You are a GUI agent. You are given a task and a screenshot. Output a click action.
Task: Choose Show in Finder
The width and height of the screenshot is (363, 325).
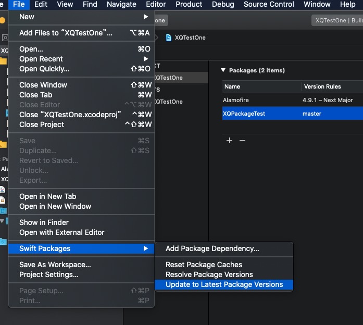pos(81,222)
